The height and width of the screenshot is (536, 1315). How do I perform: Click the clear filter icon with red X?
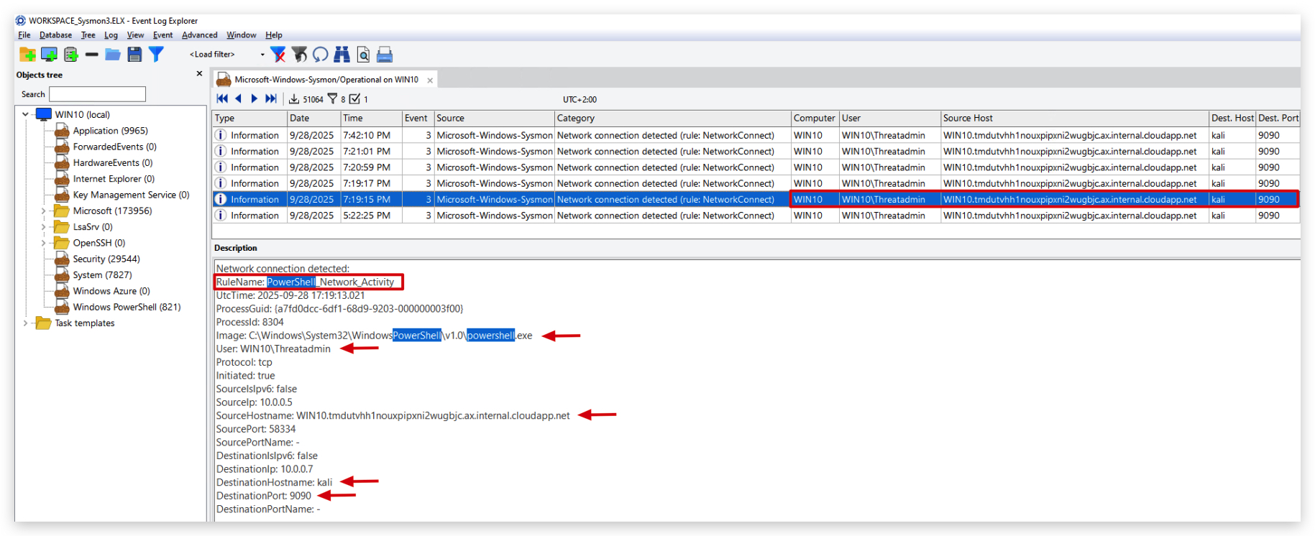tap(278, 55)
